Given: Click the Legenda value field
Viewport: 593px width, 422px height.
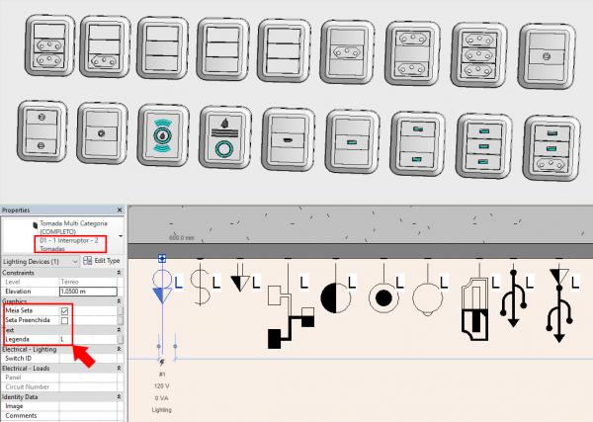Looking at the screenshot, I should 89,340.
